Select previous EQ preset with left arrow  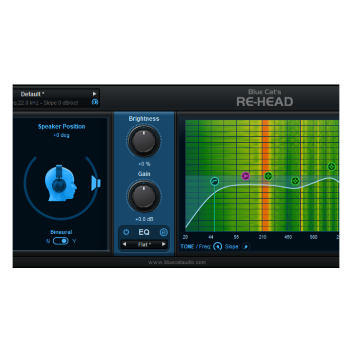pyautogui.click(x=124, y=244)
